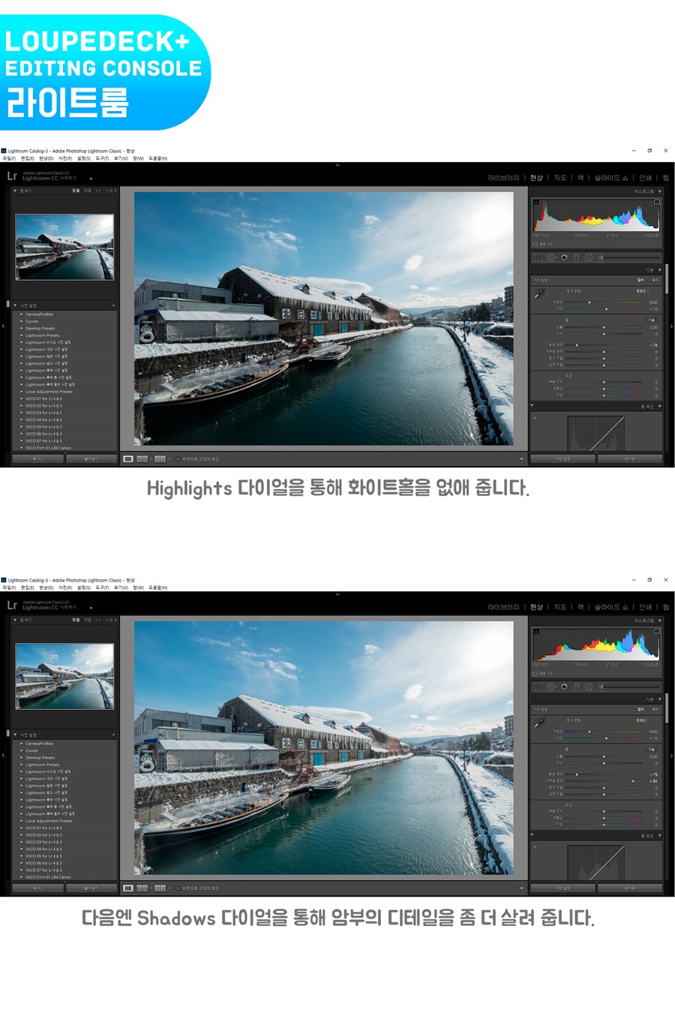
Task: Click Y|Y before/after view icon in lower window
Action: [160, 888]
